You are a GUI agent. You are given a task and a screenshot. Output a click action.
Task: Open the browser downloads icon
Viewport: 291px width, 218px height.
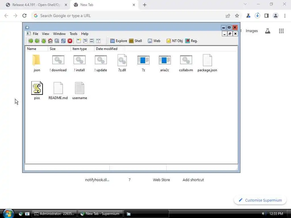point(257,16)
